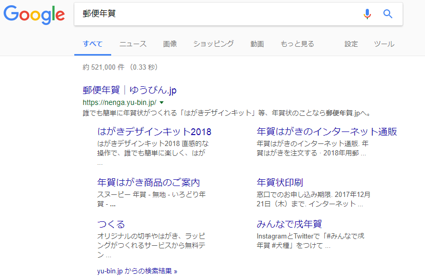Viewport: 425px width, 278px height.
Task: Click the description starting 誰でも簡単に年賀状がつくれる
Action: (x=227, y=113)
